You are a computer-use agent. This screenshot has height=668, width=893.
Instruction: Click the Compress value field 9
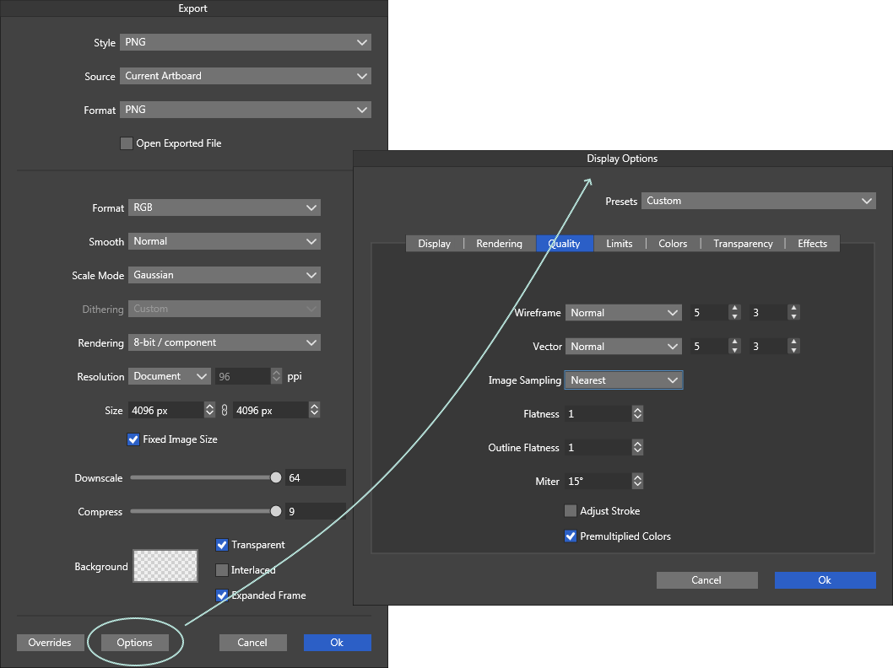click(316, 511)
